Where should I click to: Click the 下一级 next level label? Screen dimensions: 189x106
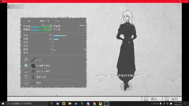click(57, 30)
